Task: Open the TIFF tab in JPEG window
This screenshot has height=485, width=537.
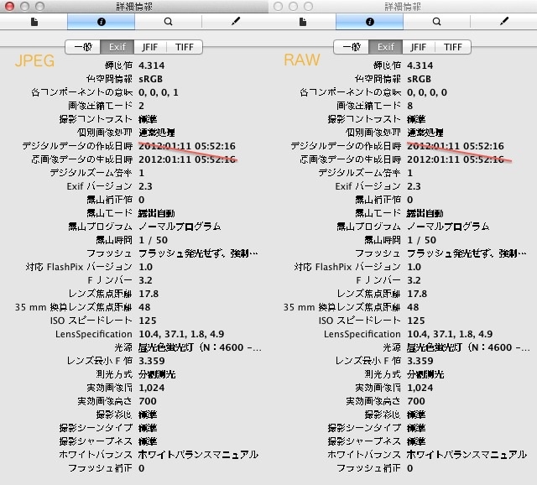Action: coord(185,47)
